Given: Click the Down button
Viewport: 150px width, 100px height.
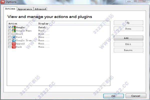Looking at the screenshot, I should click(128, 29).
